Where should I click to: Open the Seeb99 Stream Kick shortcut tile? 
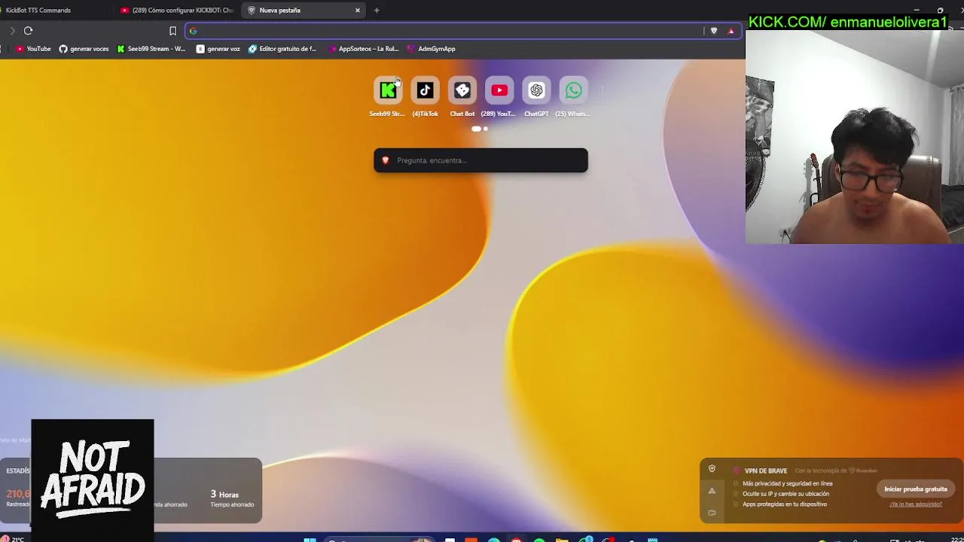[x=387, y=91]
